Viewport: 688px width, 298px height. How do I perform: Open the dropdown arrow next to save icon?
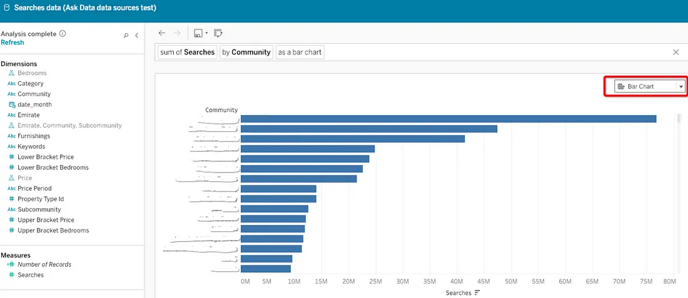pyautogui.click(x=206, y=33)
